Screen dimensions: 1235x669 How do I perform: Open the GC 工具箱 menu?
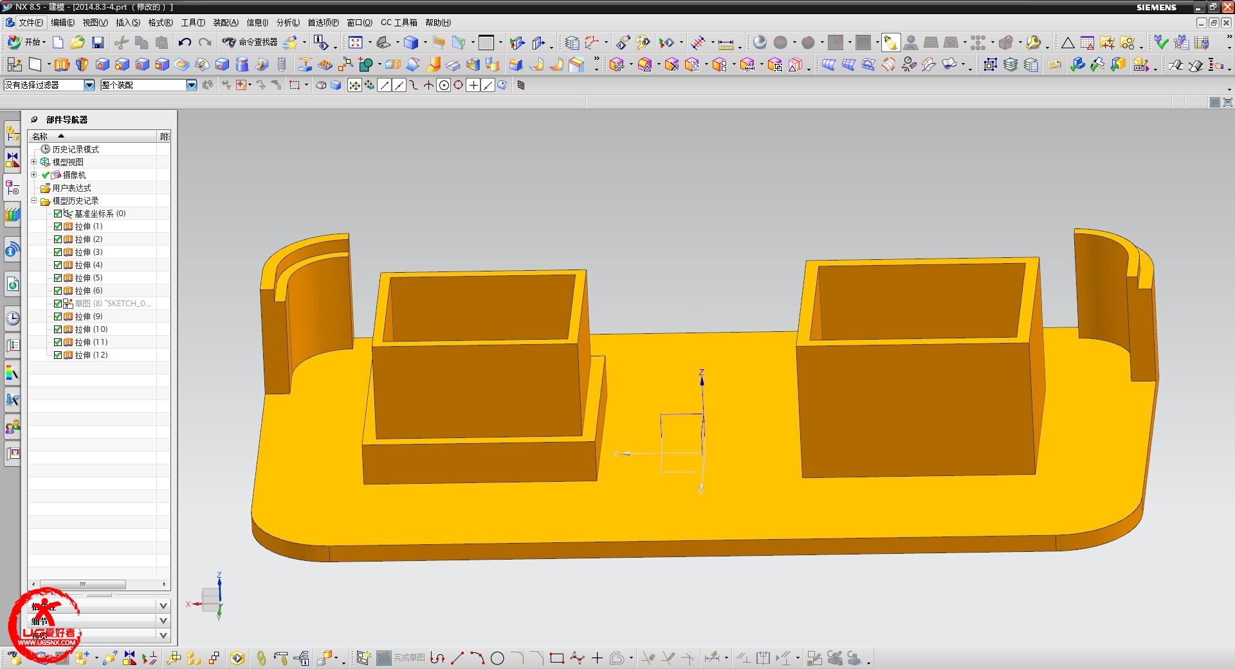tap(399, 23)
